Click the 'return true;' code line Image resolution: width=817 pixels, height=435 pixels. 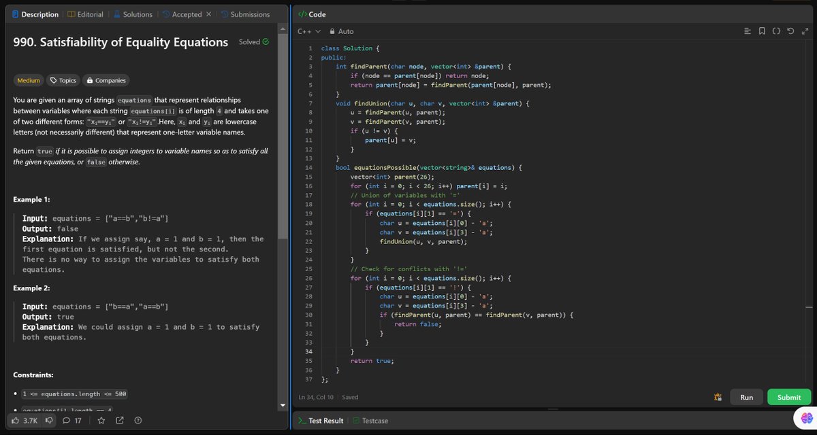pos(372,361)
